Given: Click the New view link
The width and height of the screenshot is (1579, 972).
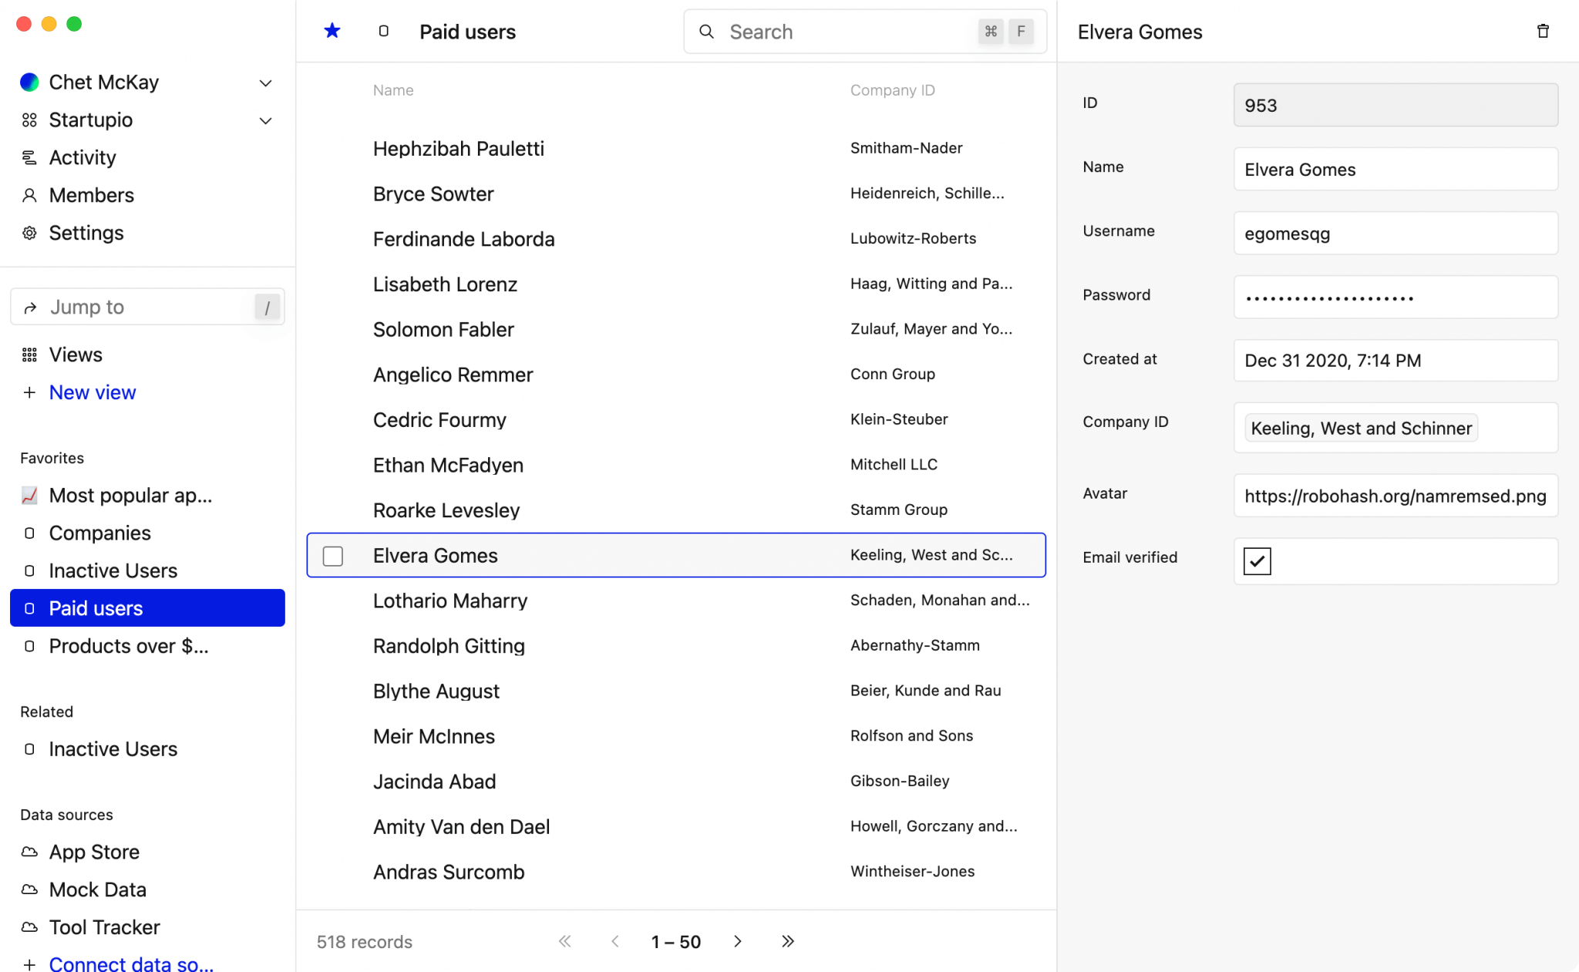Looking at the screenshot, I should (92, 392).
